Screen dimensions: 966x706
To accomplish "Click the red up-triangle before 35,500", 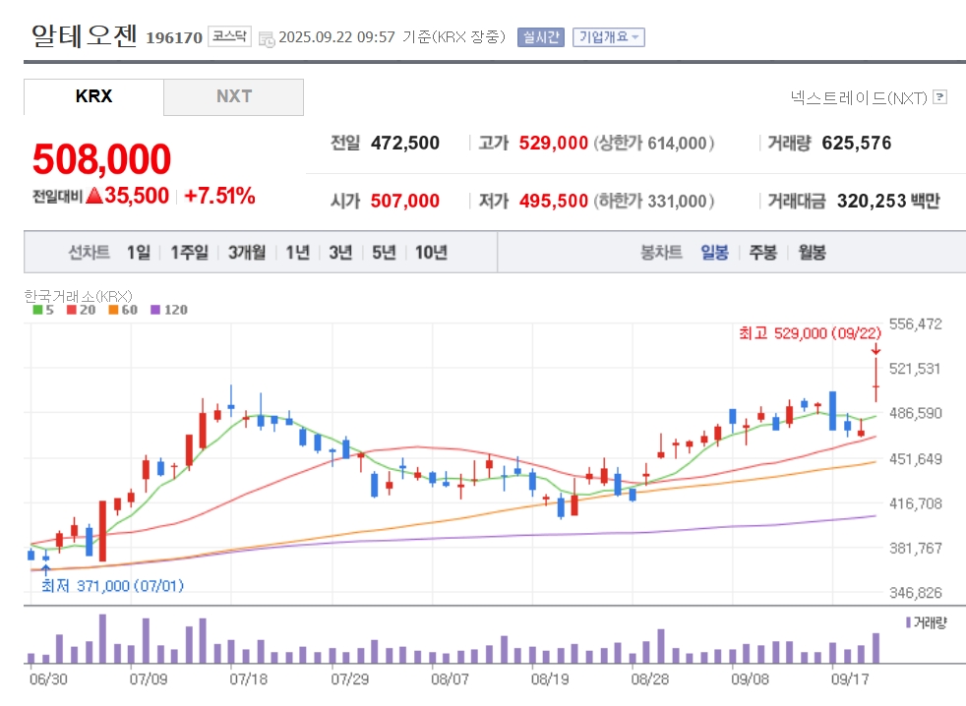I will [x=94, y=196].
